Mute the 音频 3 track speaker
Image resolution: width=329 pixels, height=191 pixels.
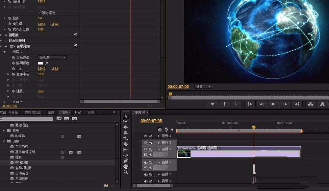145,181
